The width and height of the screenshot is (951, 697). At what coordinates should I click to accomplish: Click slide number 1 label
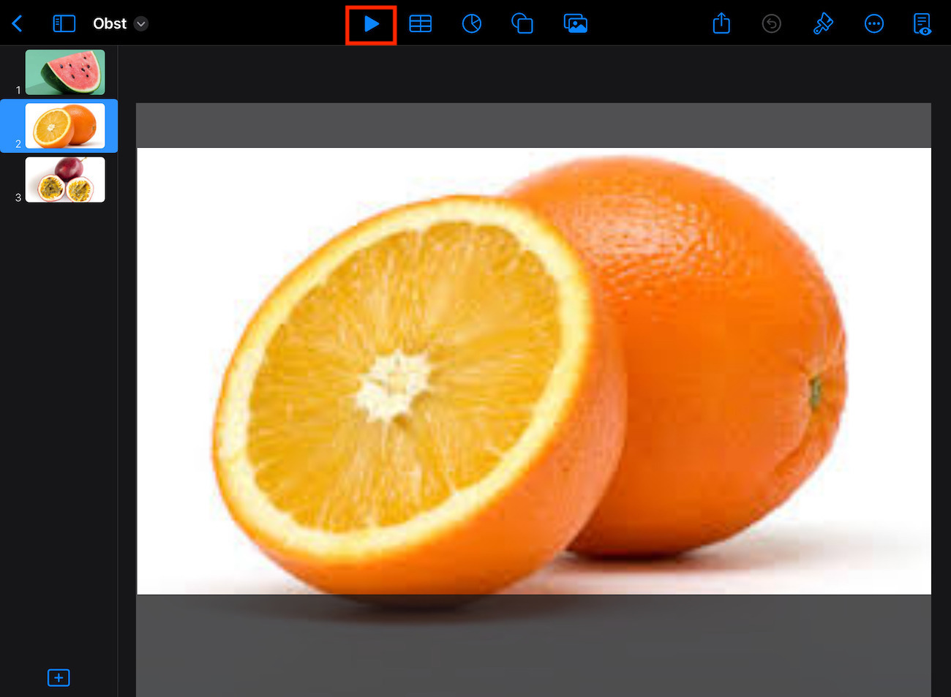[18, 90]
